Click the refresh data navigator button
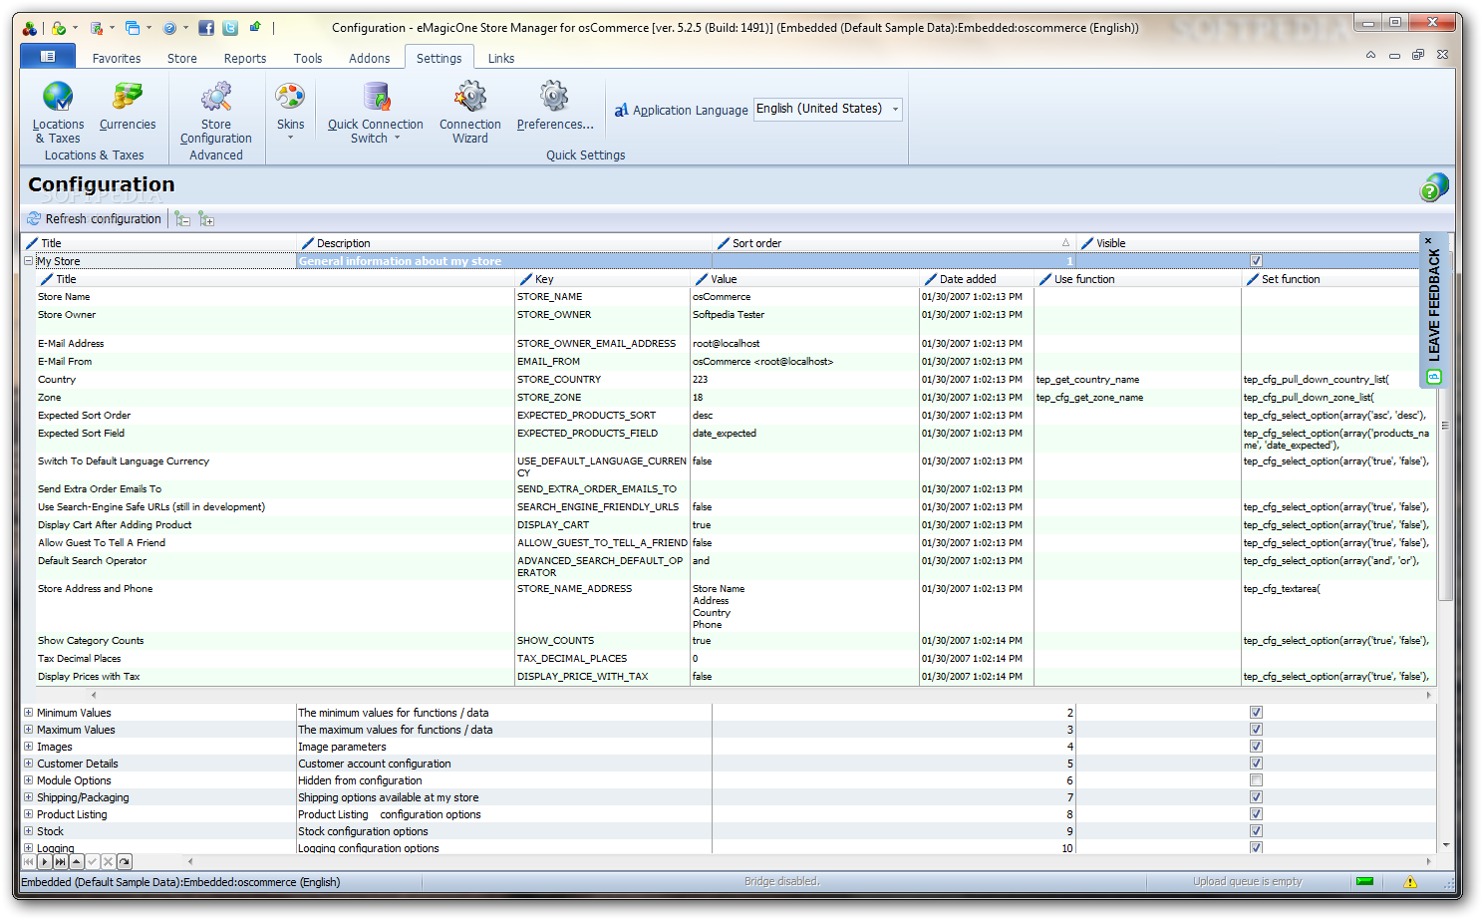 (125, 861)
